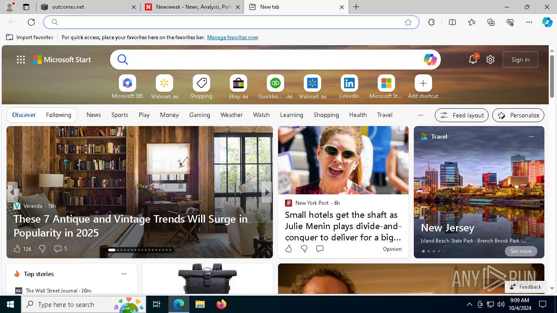
Task: Open Travel card options menu
Action: point(531,137)
